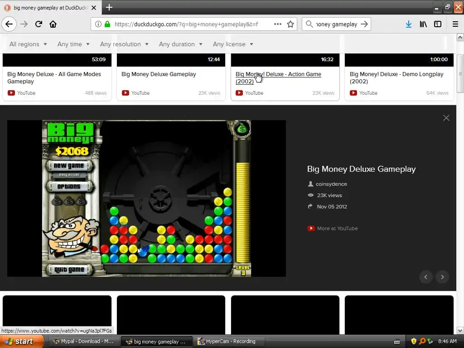The image size is (464, 348).
Task: Click the 1:00:00 video thumbnail
Action: coord(399,60)
